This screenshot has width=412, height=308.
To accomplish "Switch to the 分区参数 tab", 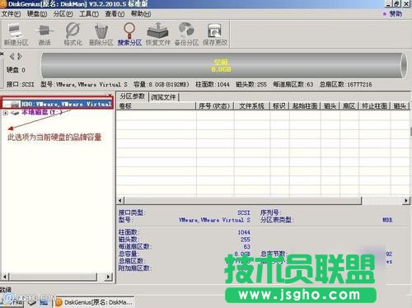I will point(133,96).
